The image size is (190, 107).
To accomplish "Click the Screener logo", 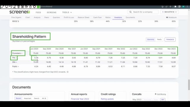I will tap(20, 12).
